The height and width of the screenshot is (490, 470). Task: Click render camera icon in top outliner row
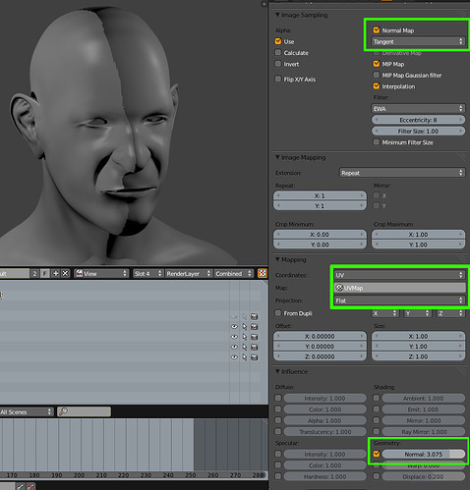pos(254,316)
